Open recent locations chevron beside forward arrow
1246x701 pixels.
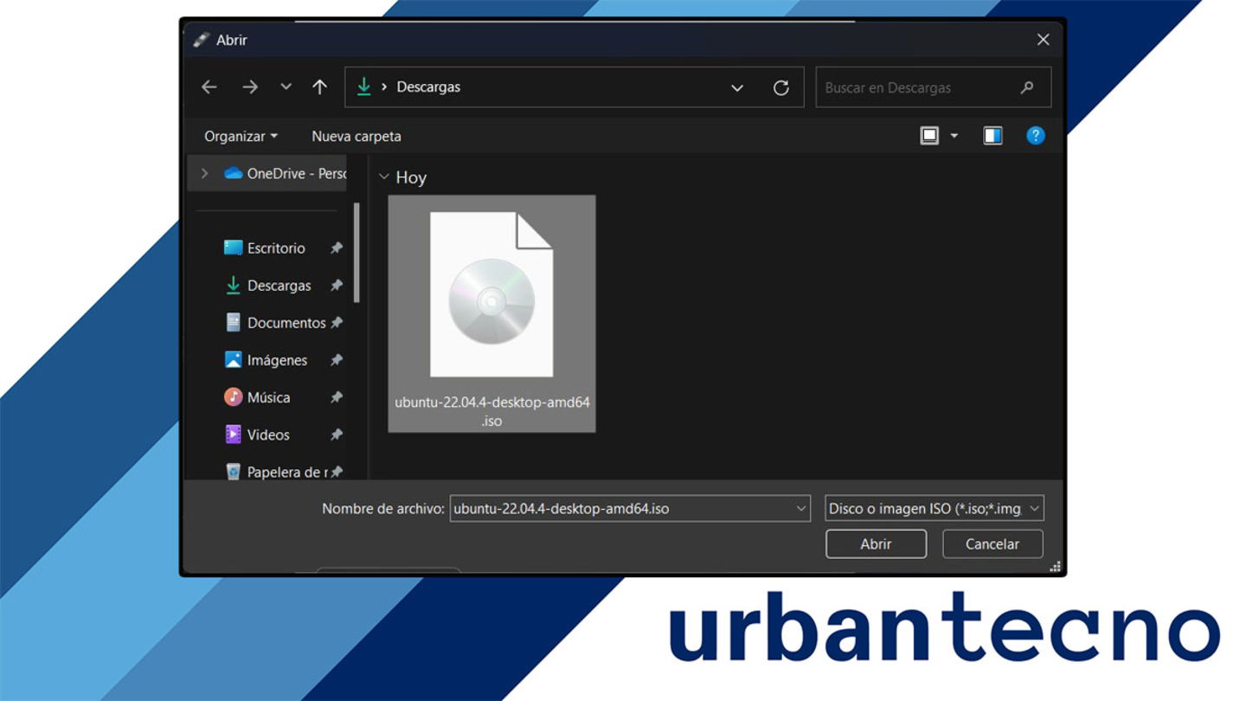pyautogui.click(x=286, y=87)
